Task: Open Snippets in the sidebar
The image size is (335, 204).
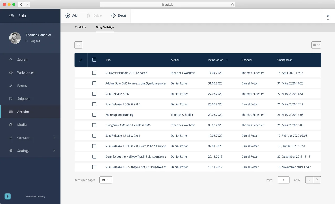Action: [x=24, y=99]
